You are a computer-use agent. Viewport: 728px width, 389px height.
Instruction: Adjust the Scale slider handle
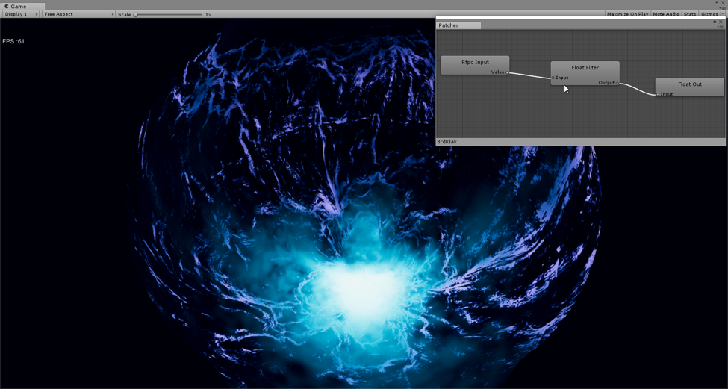coord(136,14)
